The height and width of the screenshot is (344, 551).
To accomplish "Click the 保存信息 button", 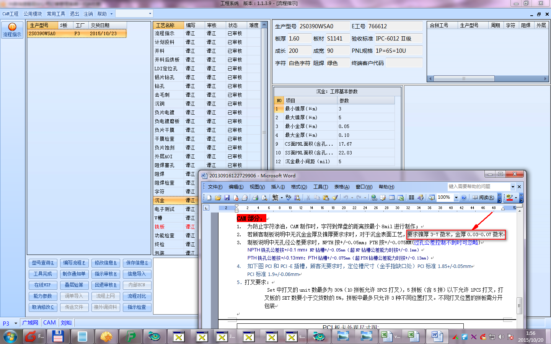I will click(137, 263).
